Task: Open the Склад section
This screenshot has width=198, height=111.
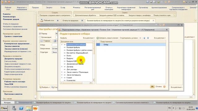Action: [x=63, y=7]
